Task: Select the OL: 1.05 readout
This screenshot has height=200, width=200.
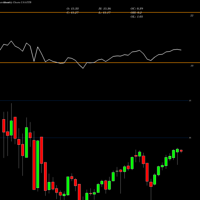Action: (x=137, y=17)
